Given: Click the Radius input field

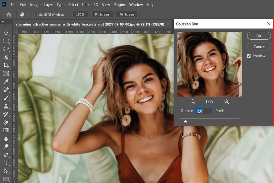Looking at the screenshot, I should (204, 111).
